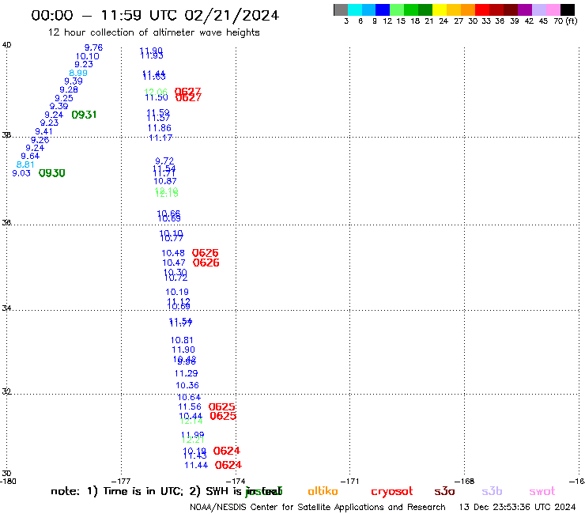The image size is (585, 514).
Task: Click the wave height value 10.87
Action: coord(165,181)
